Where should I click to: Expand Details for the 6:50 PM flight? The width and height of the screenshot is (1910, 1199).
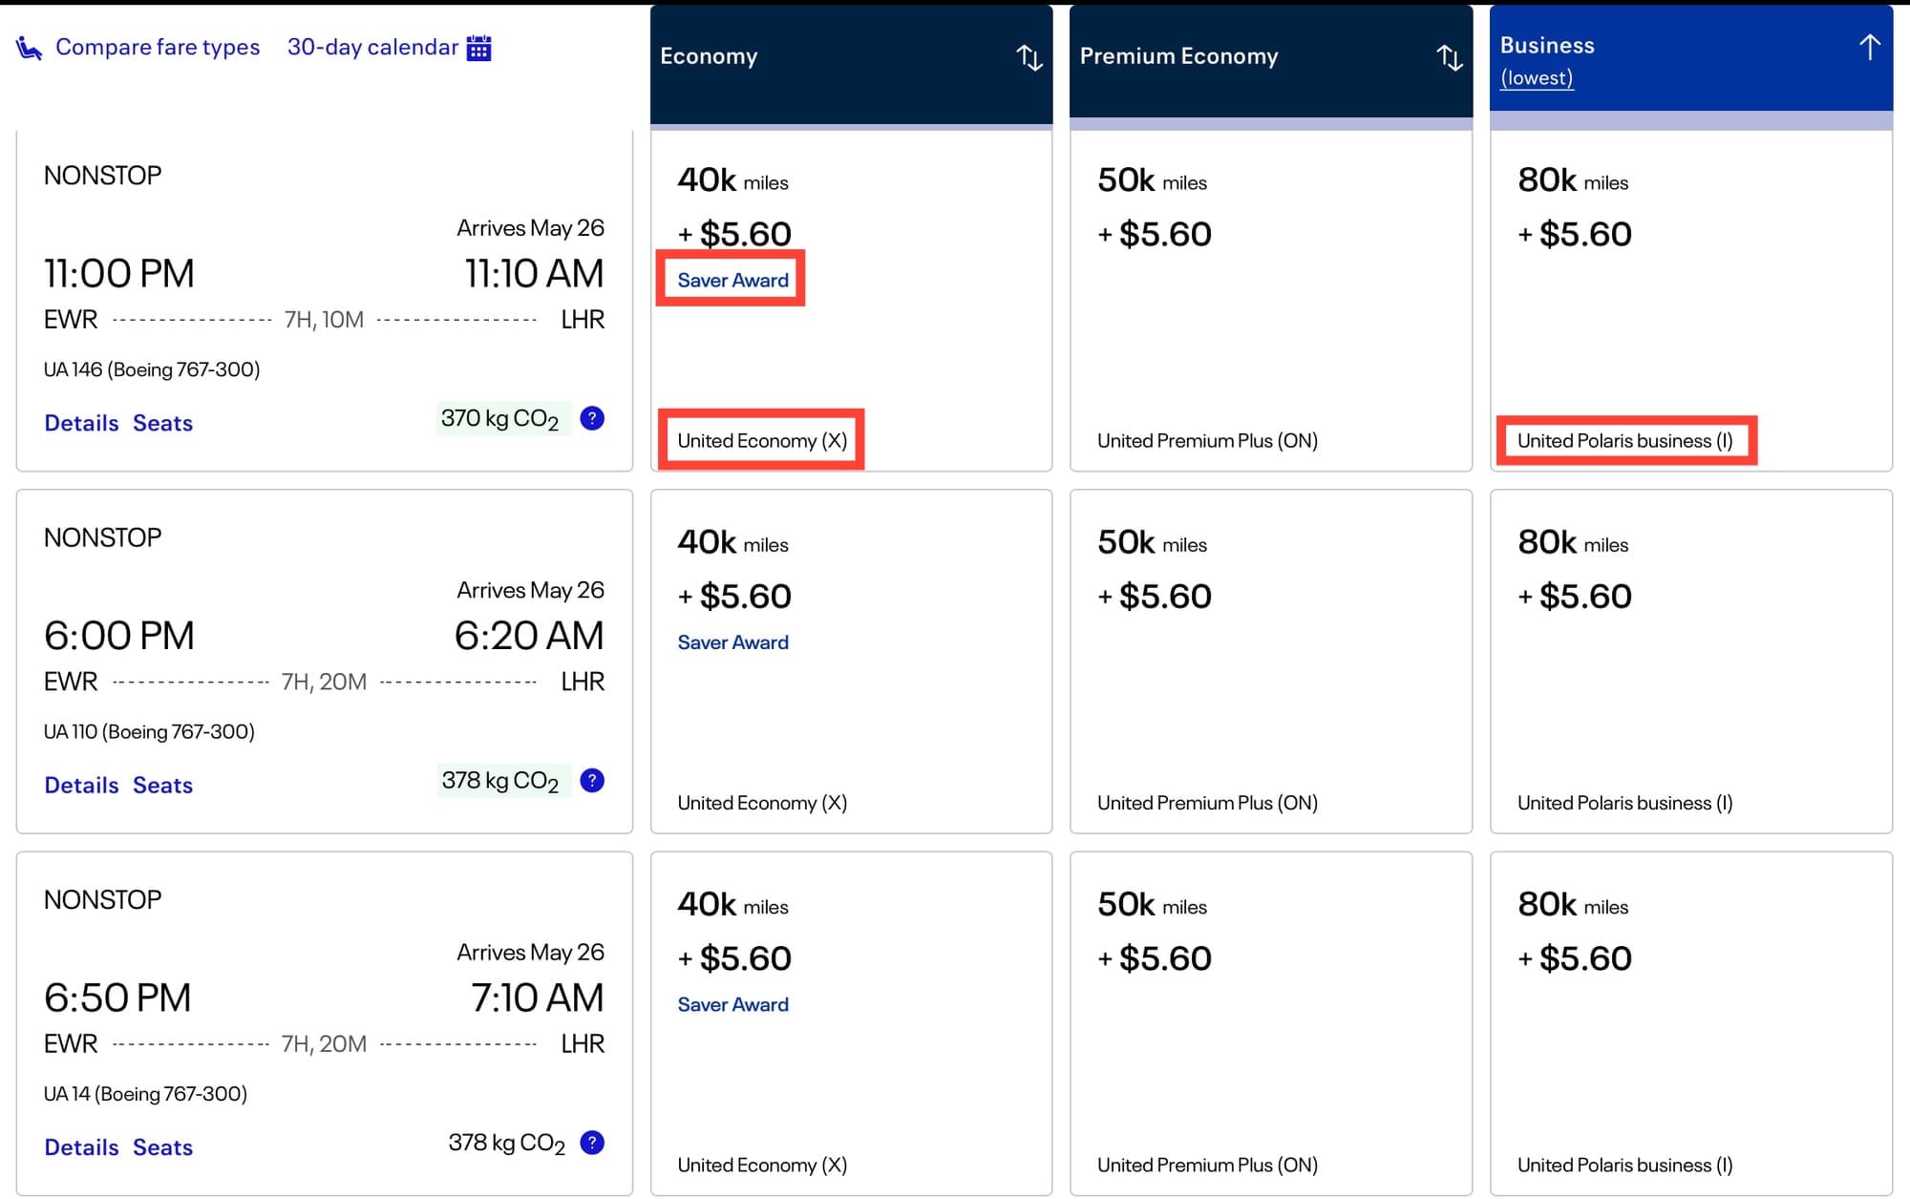coord(81,1146)
